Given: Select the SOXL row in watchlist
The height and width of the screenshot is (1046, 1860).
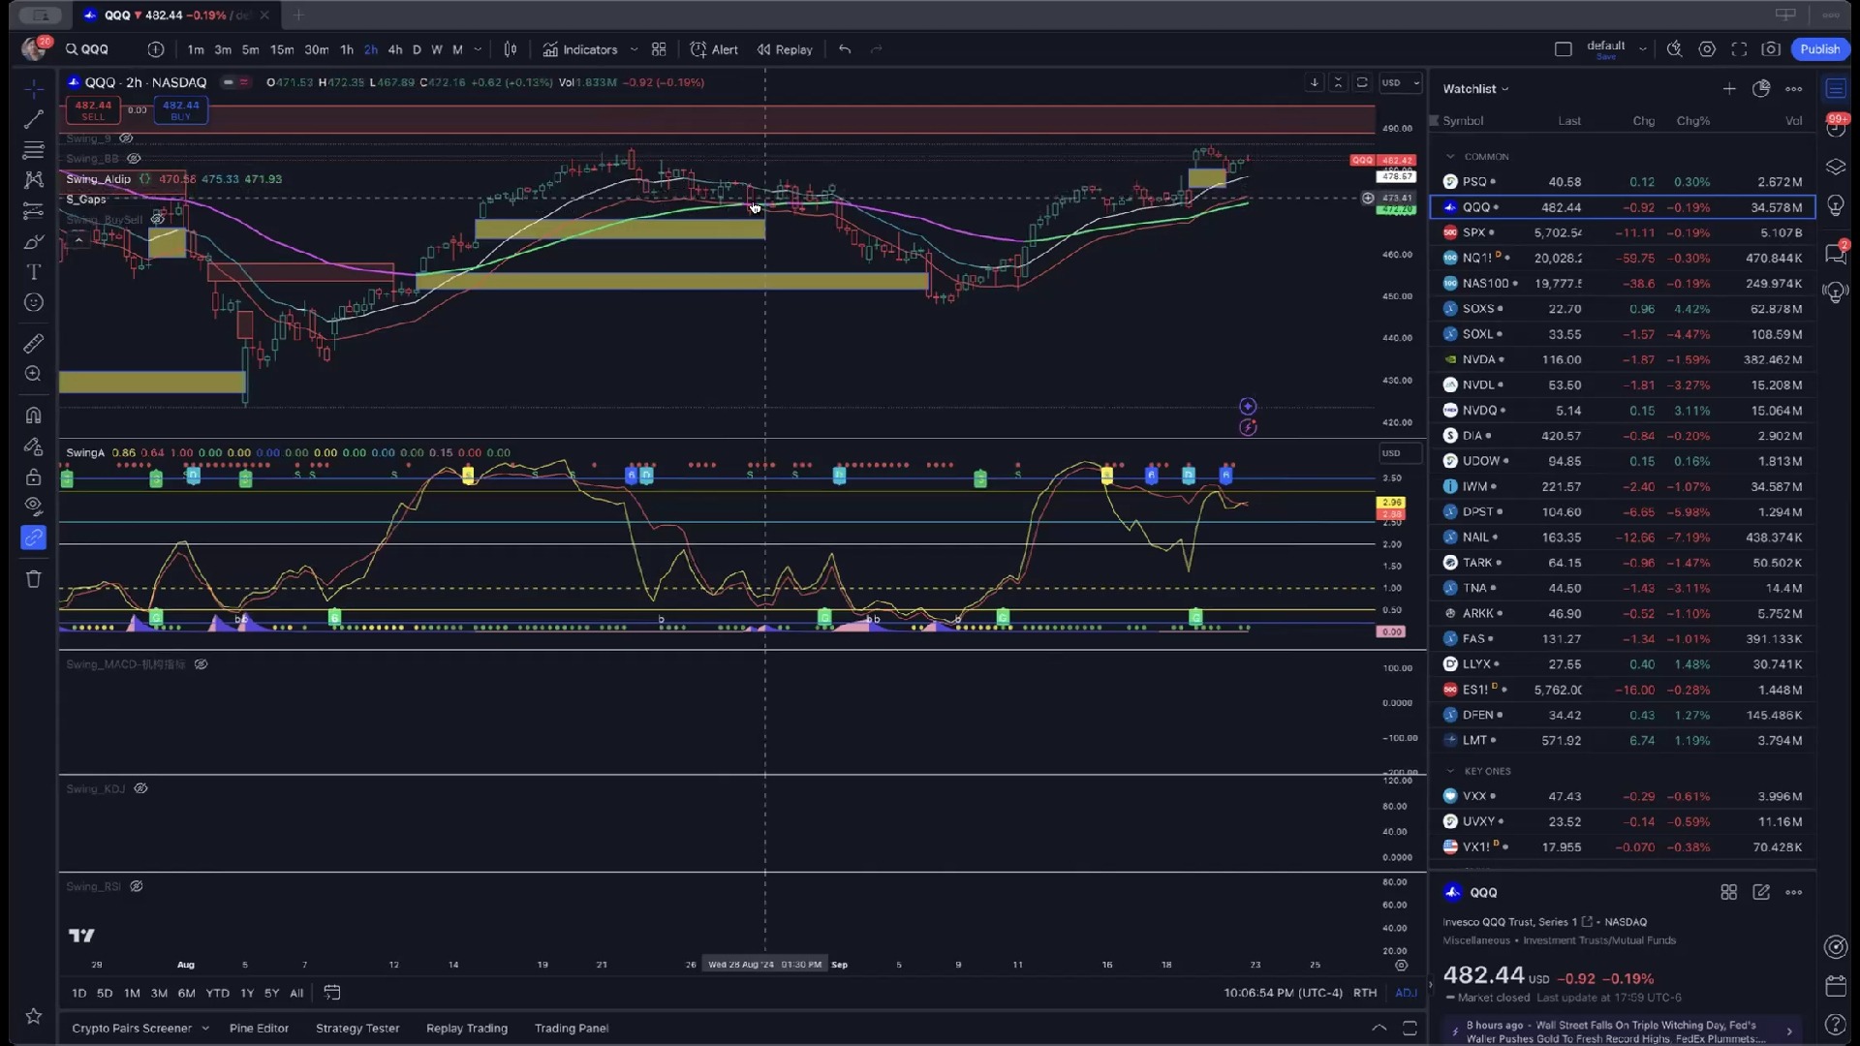Looking at the screenshot, I should pos(1623,334).
